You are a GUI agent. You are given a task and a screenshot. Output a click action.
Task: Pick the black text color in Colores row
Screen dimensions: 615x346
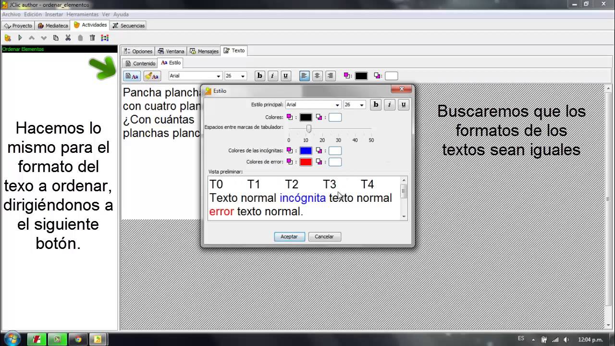[306, 117]
